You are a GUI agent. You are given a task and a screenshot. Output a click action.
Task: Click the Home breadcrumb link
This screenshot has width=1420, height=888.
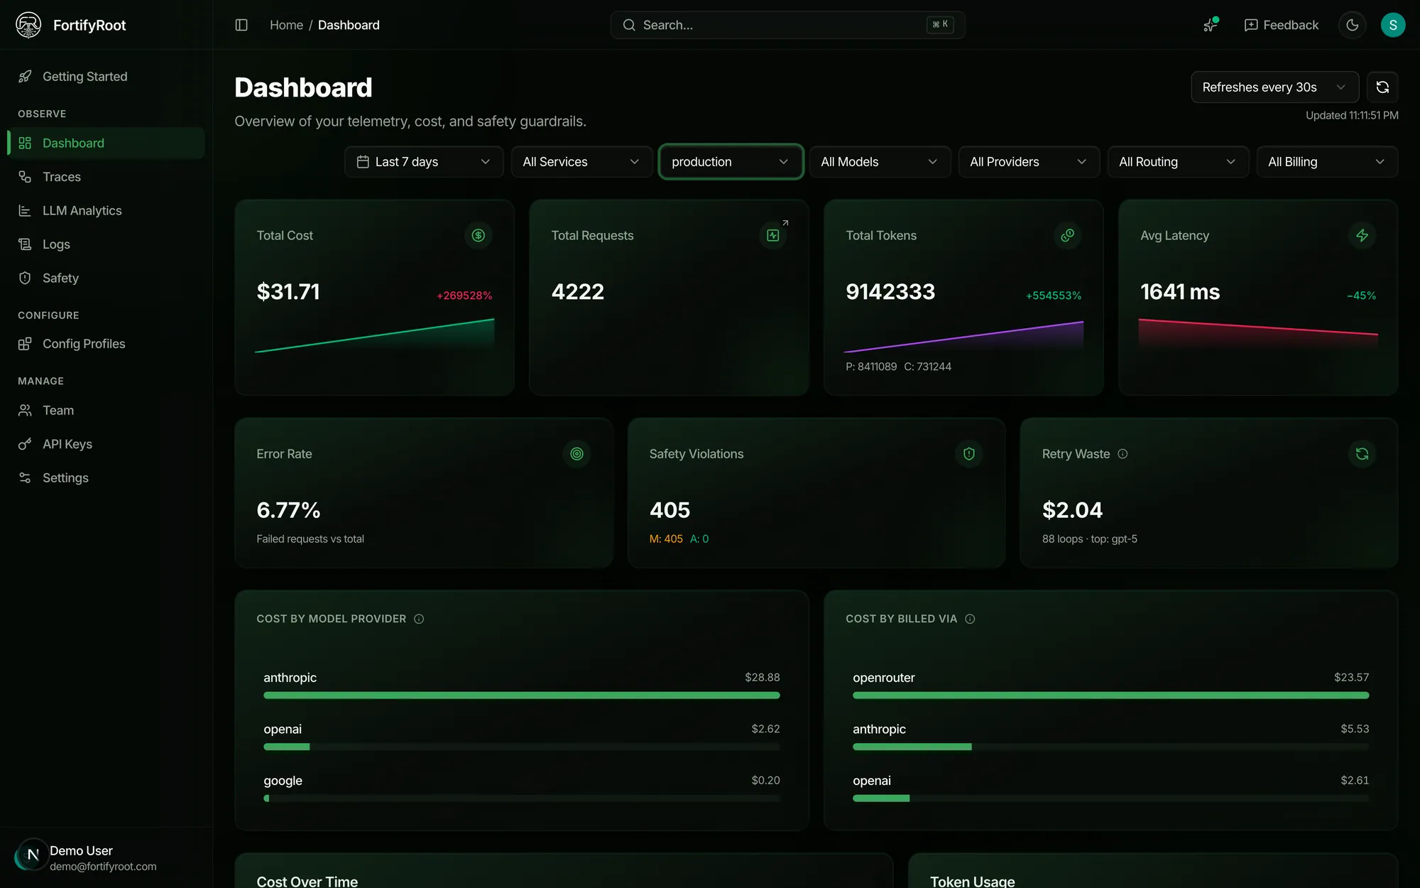click(x=286, y=25)
